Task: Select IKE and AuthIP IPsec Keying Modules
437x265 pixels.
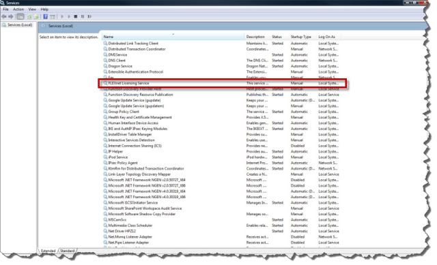Action: [x=138, y=129]
